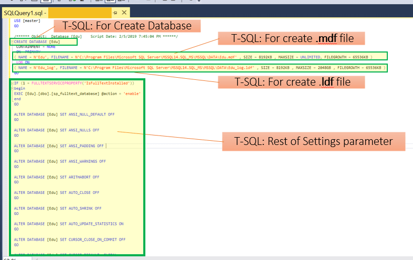Click the SET ANSI_NULL_DEFAULT OFF statement
The width and height of the screenshot is (413, 260).
click(x=64, y=114)
